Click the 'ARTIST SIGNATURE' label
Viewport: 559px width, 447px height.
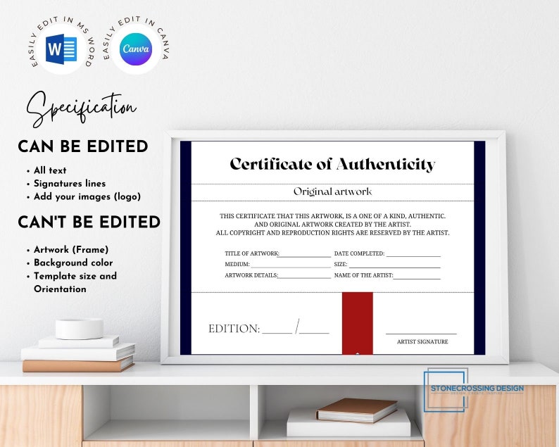(x=422, y=341)
